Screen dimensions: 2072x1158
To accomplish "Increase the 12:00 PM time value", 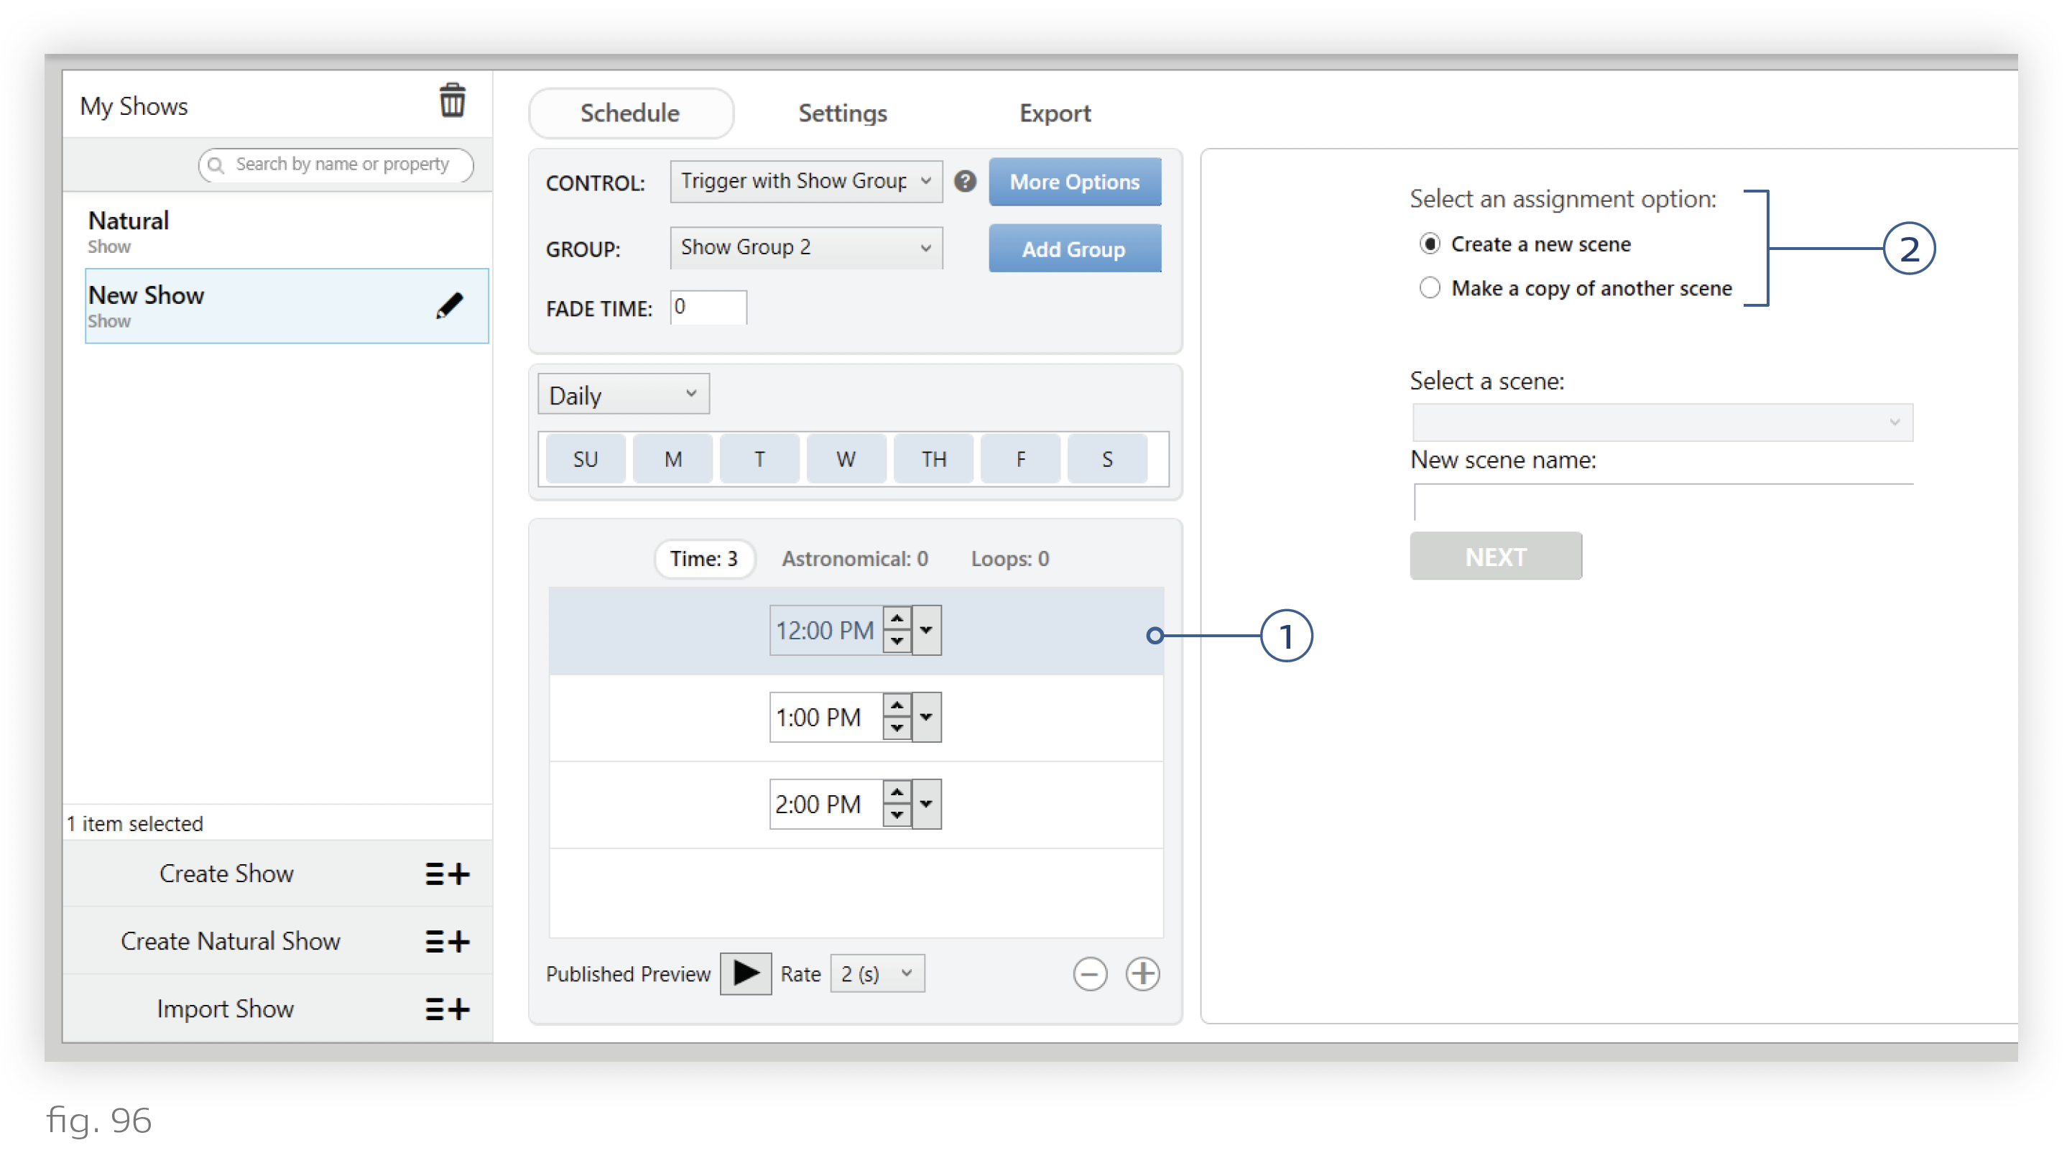I will [896, 619].
